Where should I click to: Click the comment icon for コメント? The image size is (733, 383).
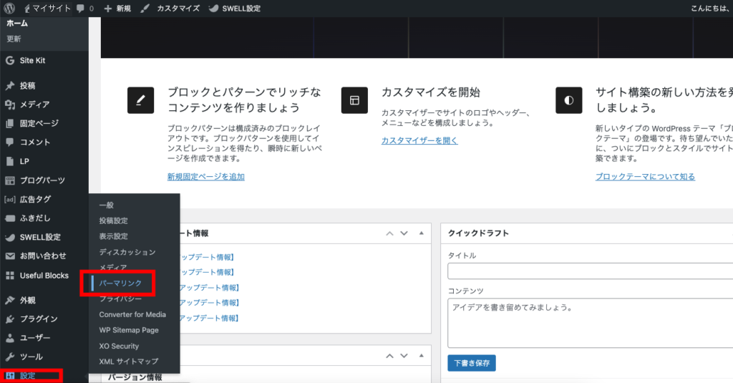10,142
